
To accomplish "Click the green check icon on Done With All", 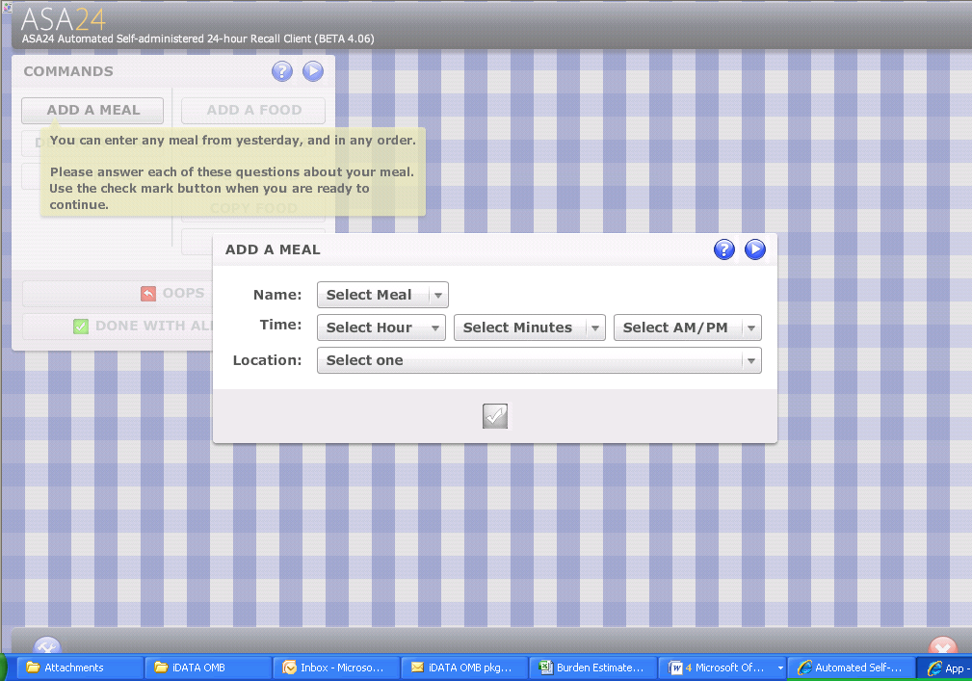I will (x=82, y=327).
